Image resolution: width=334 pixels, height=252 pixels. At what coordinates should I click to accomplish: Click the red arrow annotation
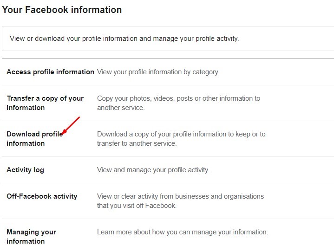point(70,126)
